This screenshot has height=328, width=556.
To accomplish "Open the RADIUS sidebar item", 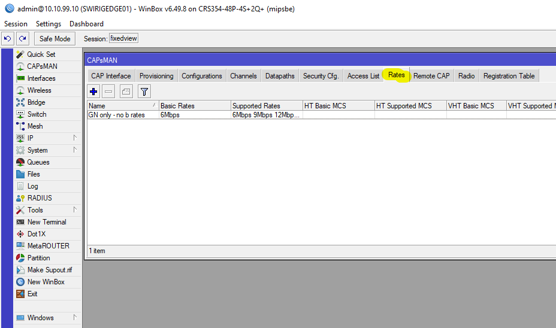I will pyautogui.click(x=40, y=198).
